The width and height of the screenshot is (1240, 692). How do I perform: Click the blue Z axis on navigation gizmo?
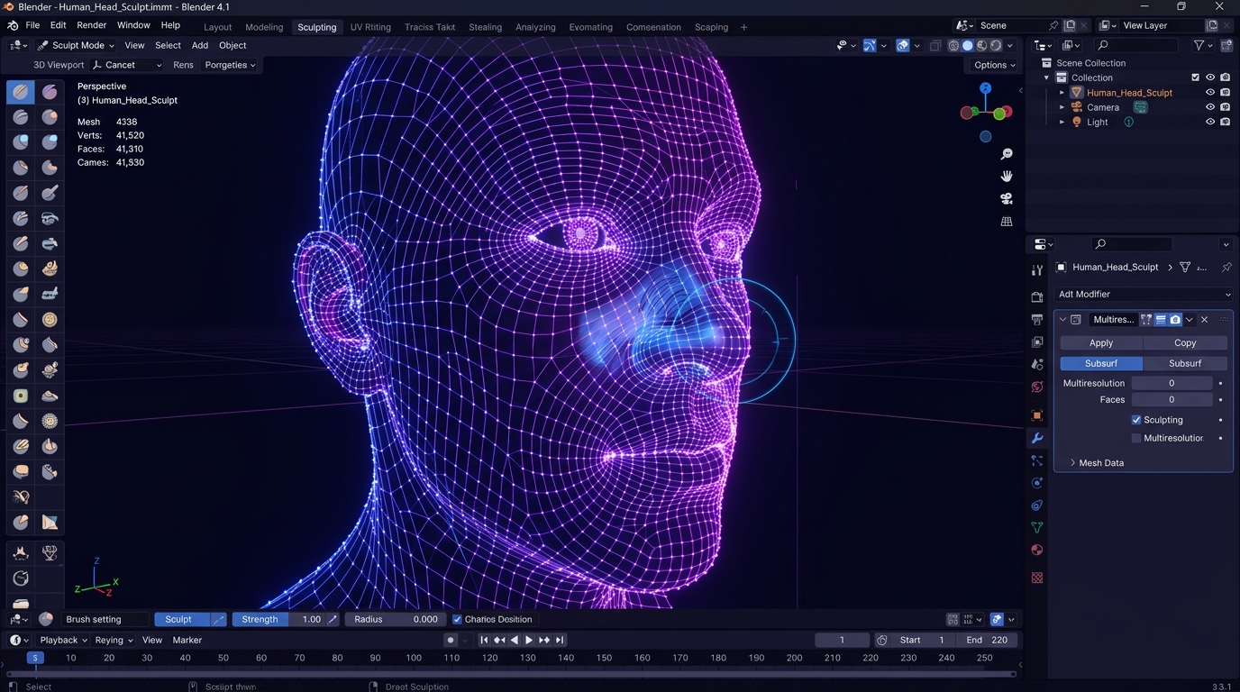click(985, 88)
